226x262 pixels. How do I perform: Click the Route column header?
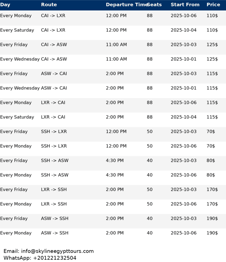[x=49, y=5]
